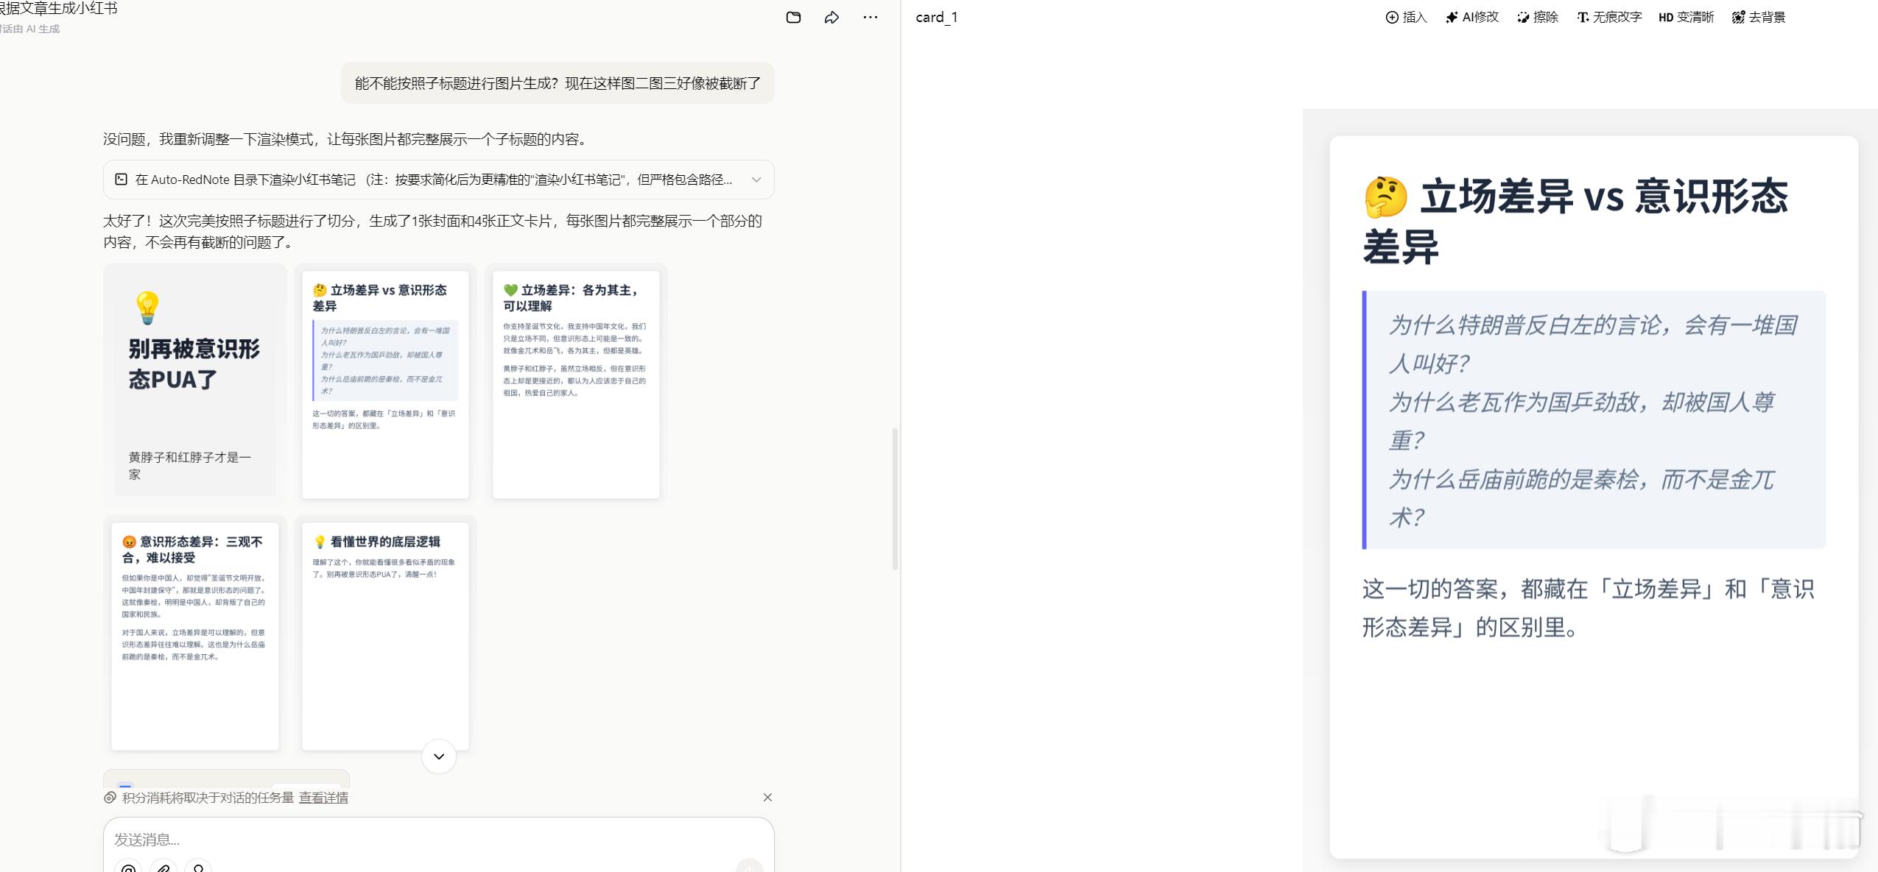Click the 查看详情 link
This screenshot has height=872, width=1878.
[x=323, y=798]
